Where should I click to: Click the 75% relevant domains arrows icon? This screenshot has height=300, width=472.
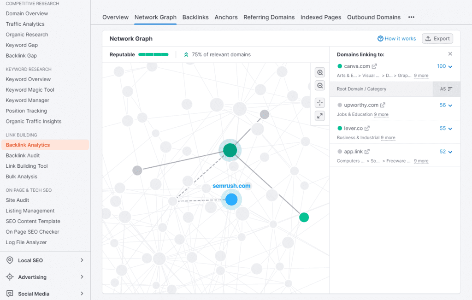coord(186,54)
